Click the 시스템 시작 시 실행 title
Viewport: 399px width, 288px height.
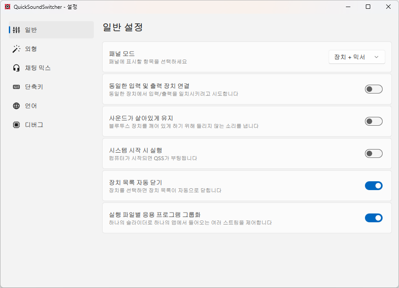click(x=135, y=150)
